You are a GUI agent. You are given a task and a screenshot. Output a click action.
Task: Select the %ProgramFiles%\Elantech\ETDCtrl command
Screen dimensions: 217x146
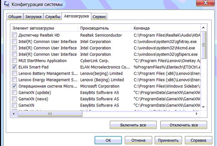[167, 67]
